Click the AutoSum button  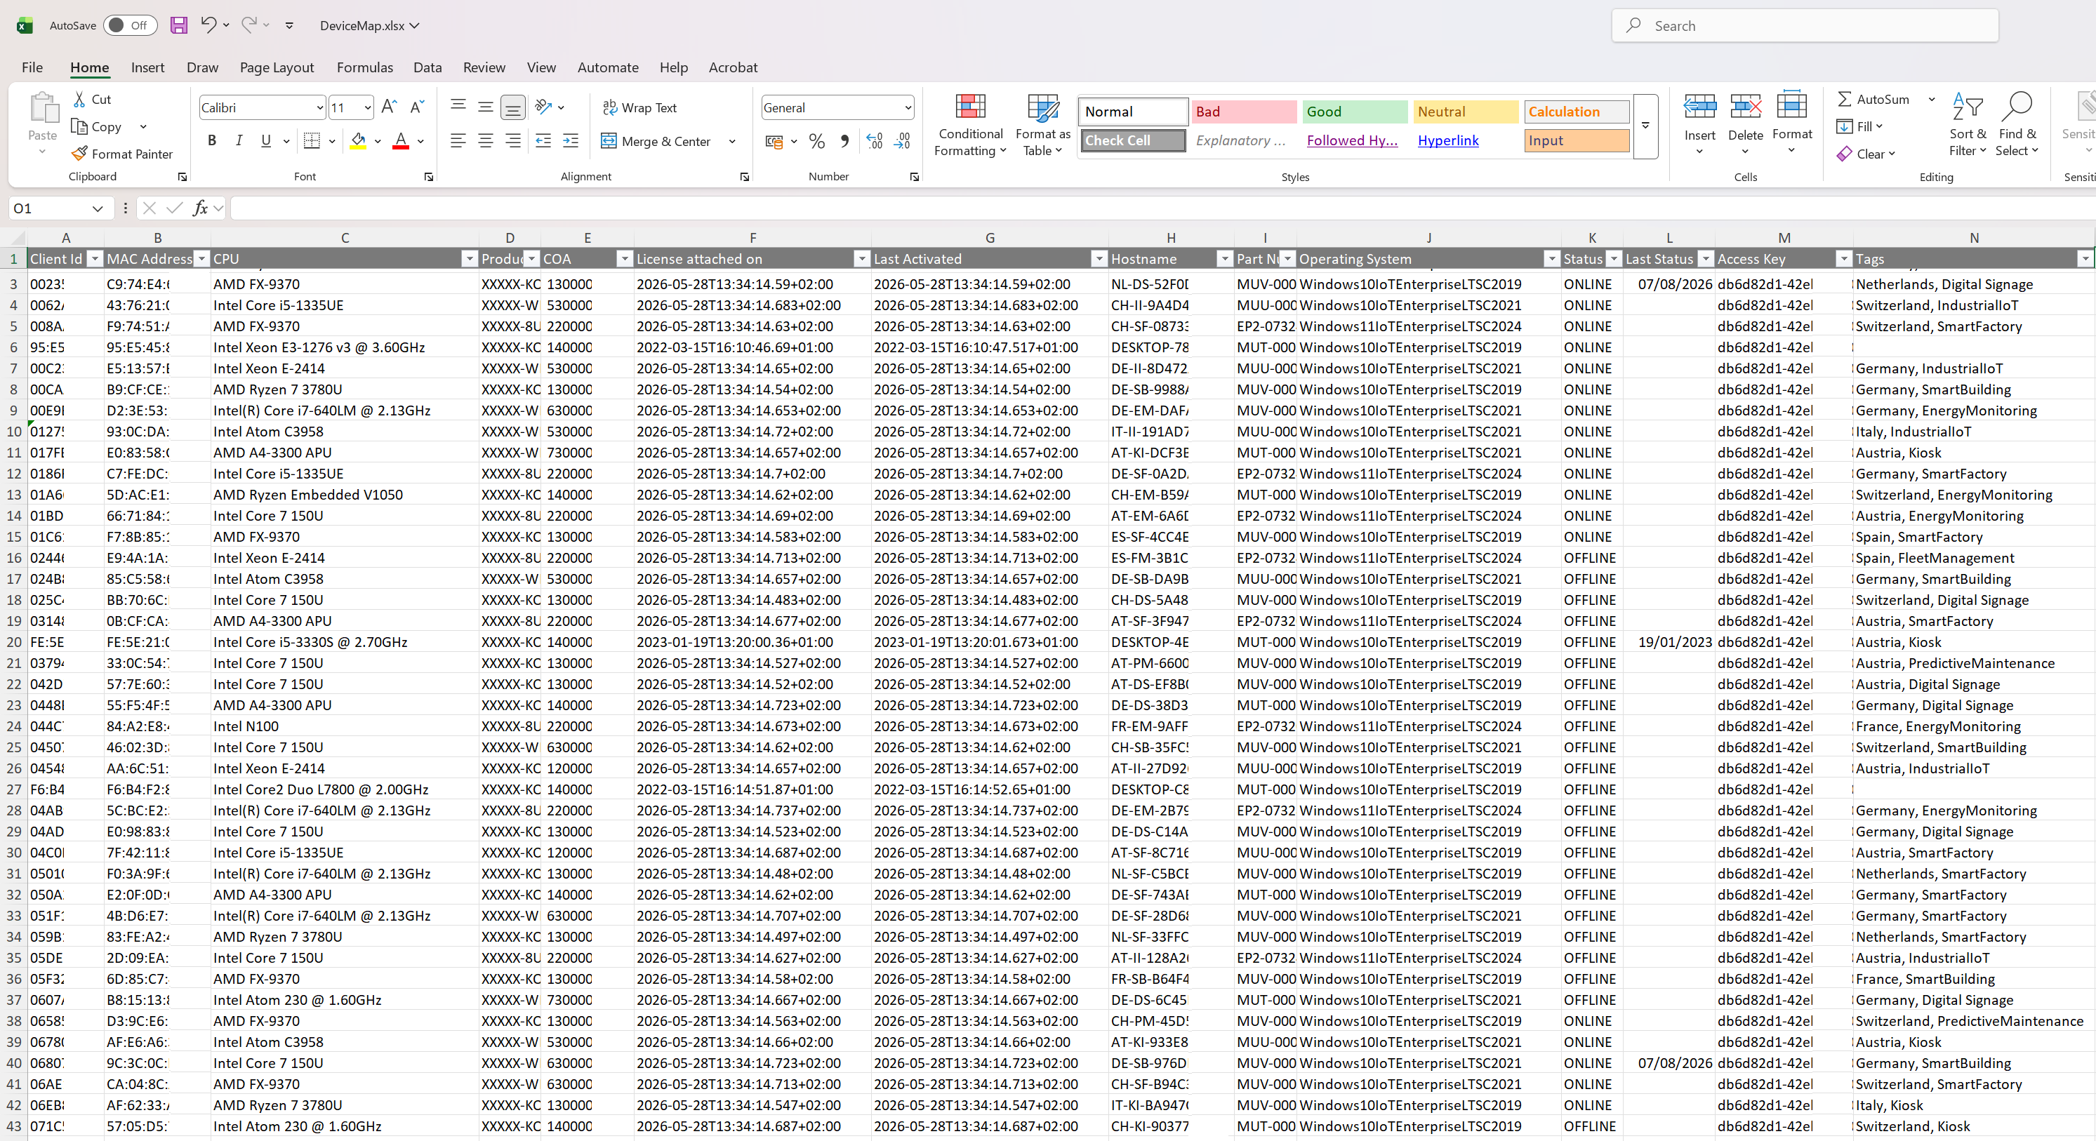coord(1874,99)
